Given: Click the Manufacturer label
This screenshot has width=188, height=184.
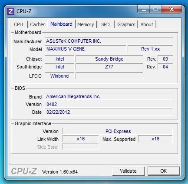Looking at the screenshot, I should [x=27, y=41].
